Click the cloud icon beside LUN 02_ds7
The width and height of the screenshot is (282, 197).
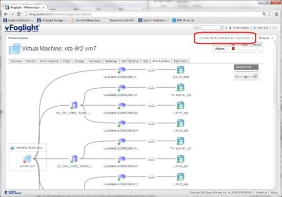(x=151, y=159)
